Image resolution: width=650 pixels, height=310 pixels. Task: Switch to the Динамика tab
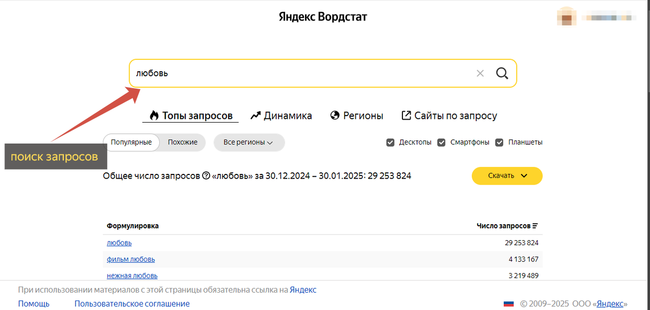pos(281,116)
